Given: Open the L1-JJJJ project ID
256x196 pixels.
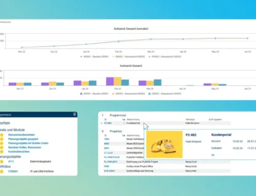Looking at the screenshot, I should point(109,153).
